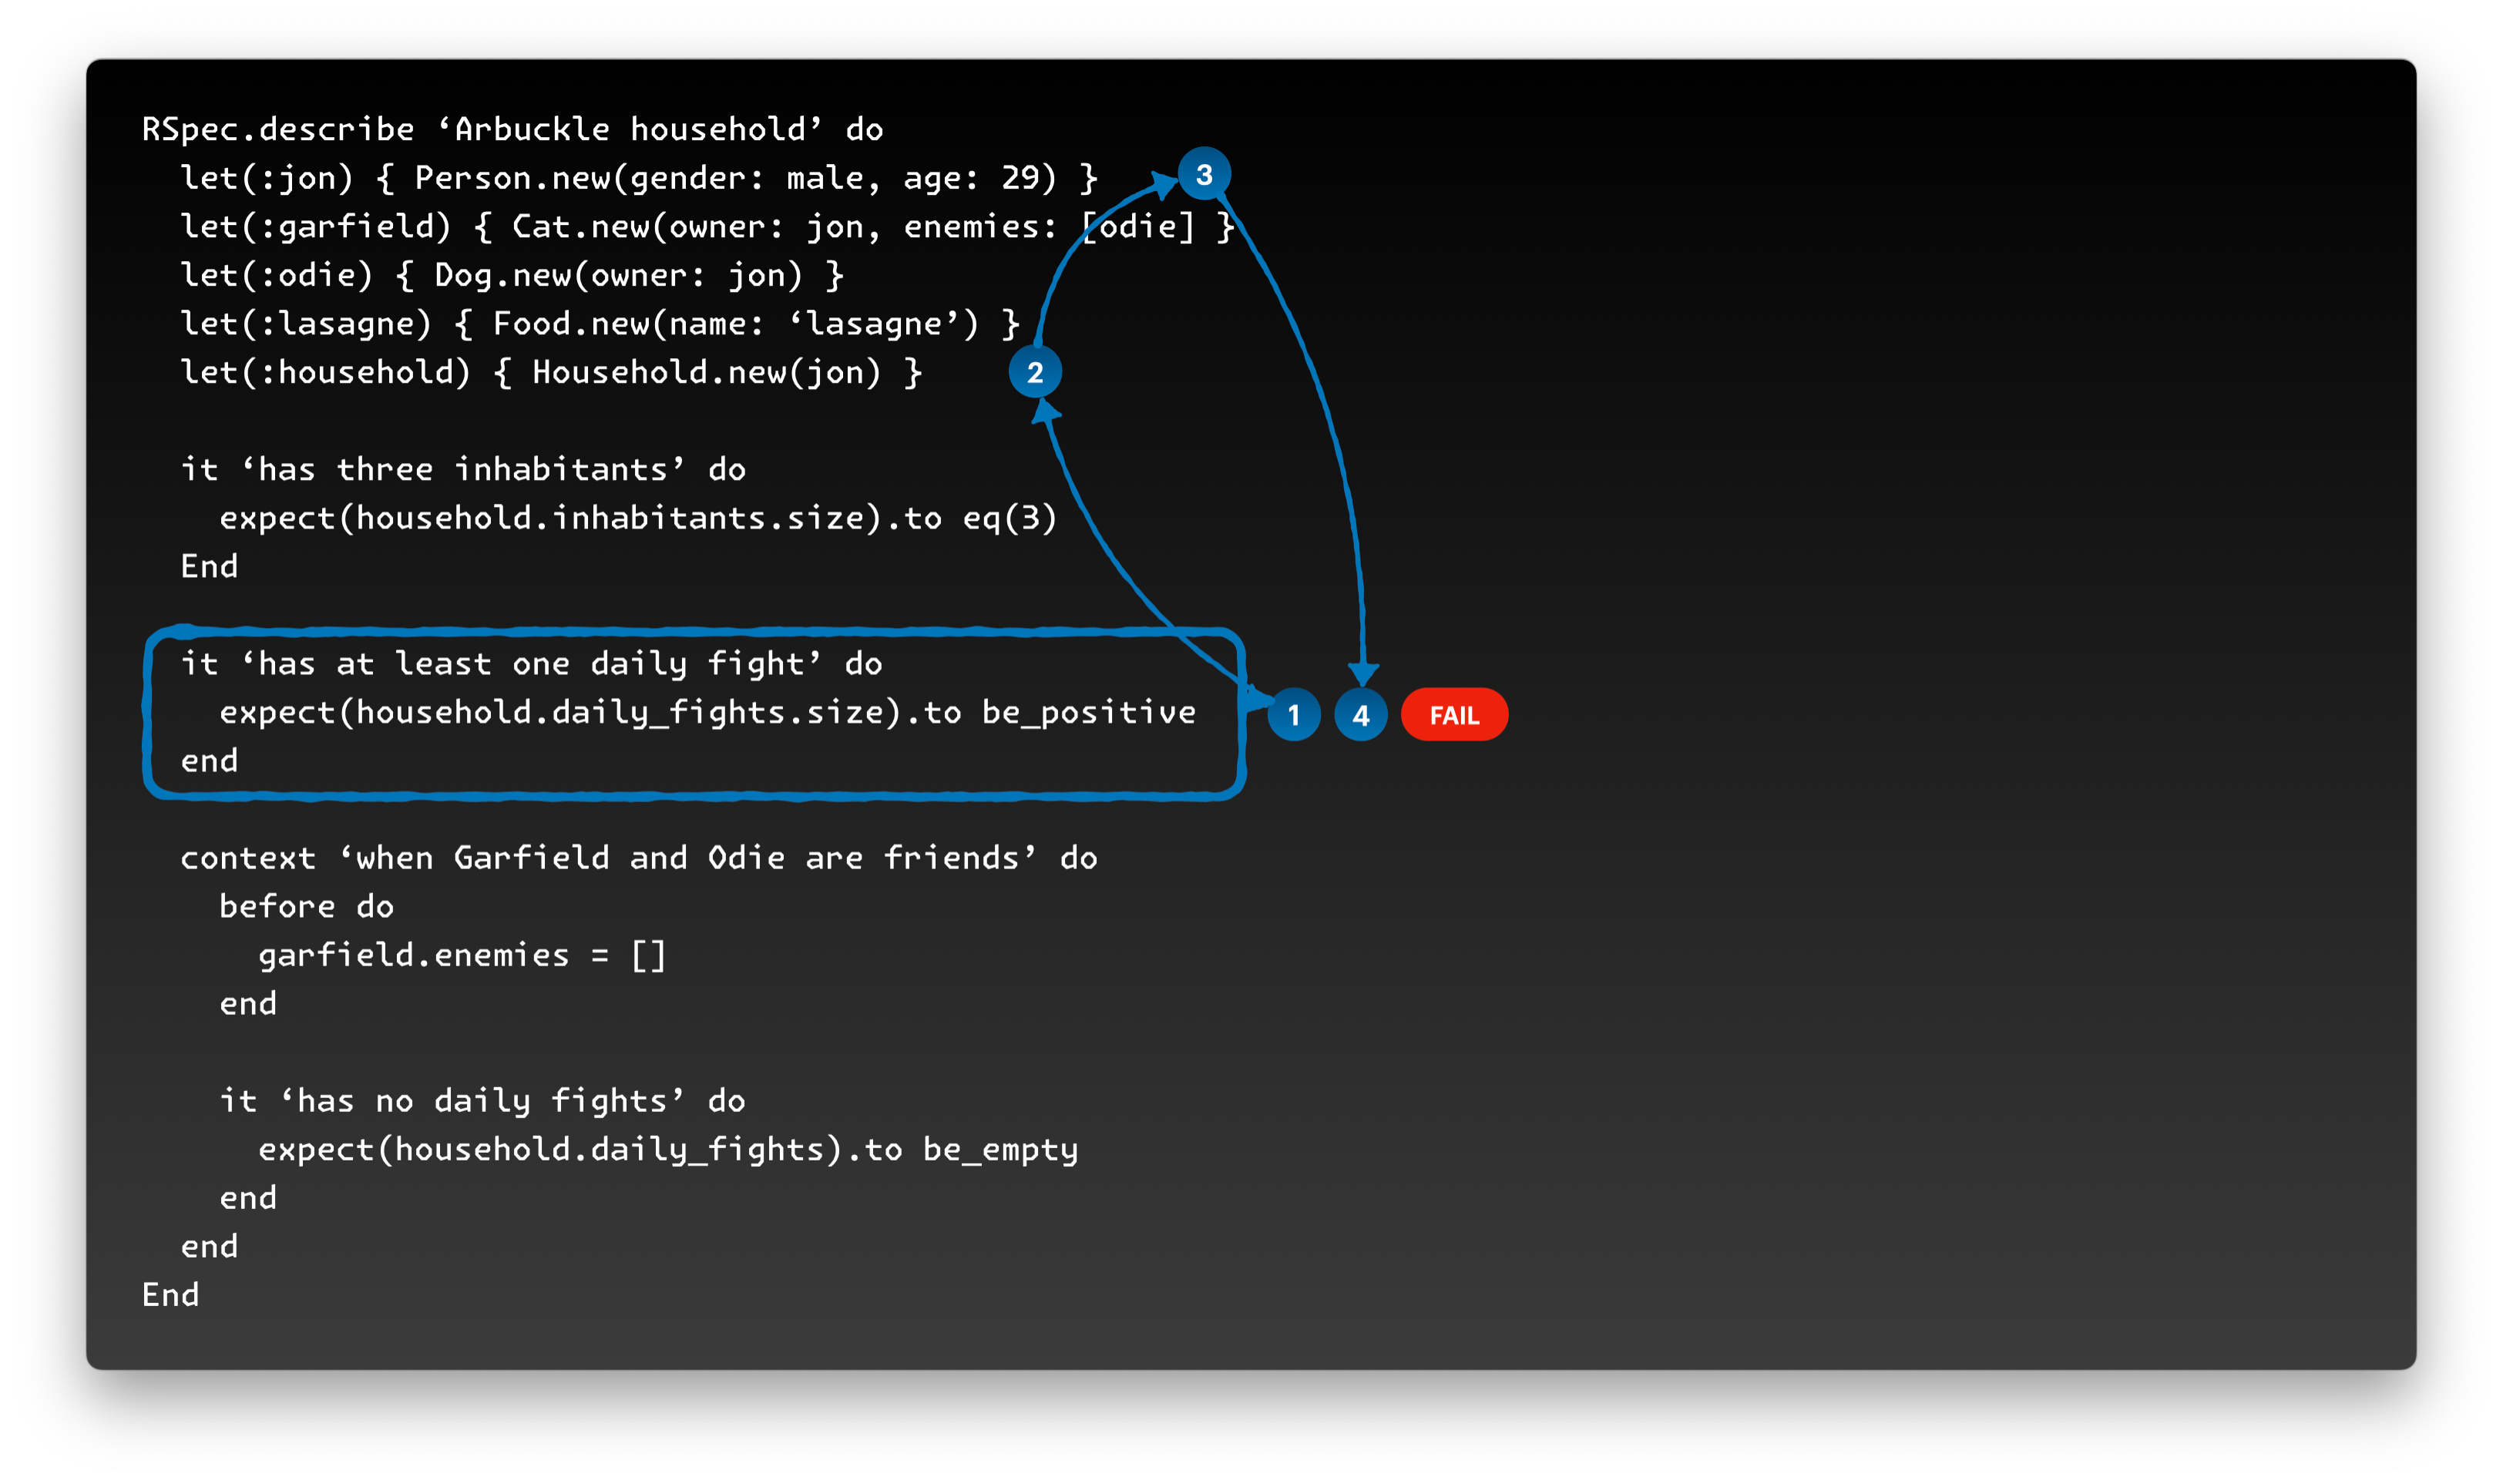This screenshot has height=1484, width=2503.
Task: Click the 'has three inhabitants' test line
Action: tap(462, 469)
